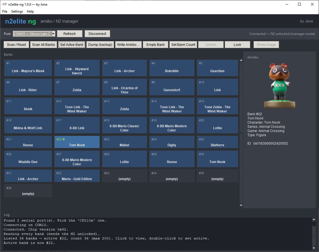Select bank #8 Link - Ocarina of Time
This screenshot has height=252, width=319.
[124, 87]
